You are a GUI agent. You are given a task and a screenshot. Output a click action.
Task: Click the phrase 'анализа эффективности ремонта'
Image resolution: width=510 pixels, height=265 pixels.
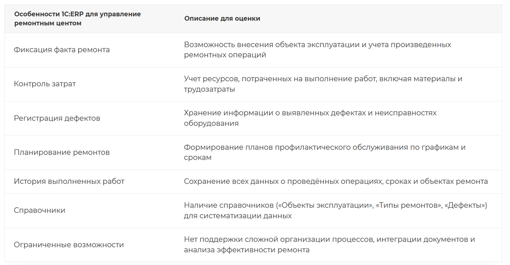pos(246,250)
